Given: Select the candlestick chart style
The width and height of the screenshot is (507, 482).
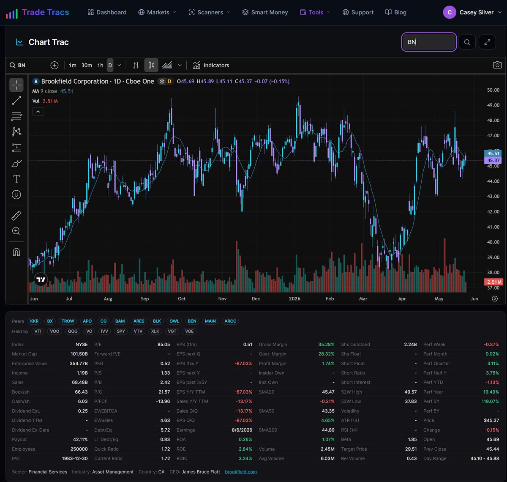Looking at the screenshot, I should (x=151, y=65).
